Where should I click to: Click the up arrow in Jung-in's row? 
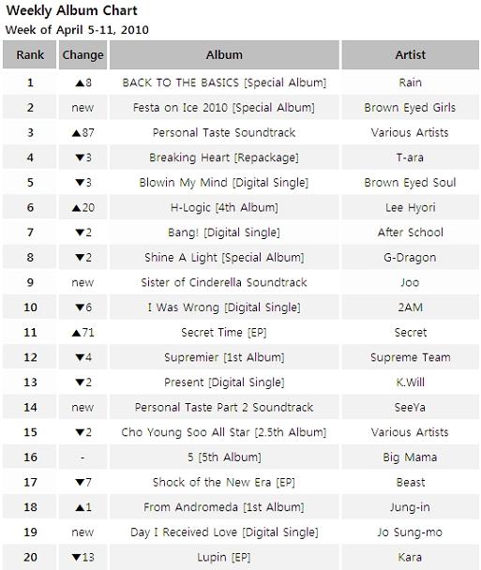[x=80, y=508]
